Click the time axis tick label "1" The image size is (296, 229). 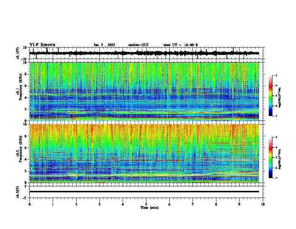(53, 204)
